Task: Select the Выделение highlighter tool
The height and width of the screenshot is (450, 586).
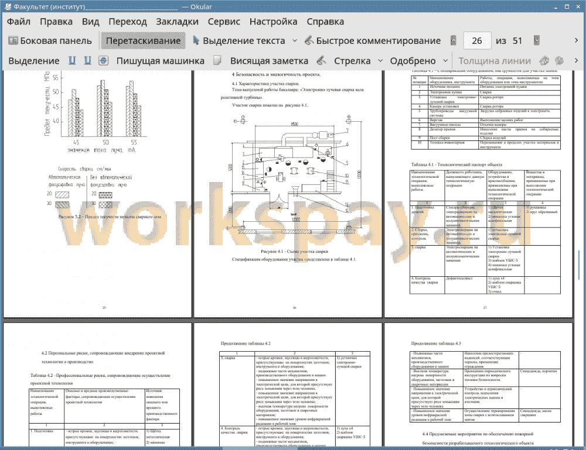Action: tap(34, 61)
